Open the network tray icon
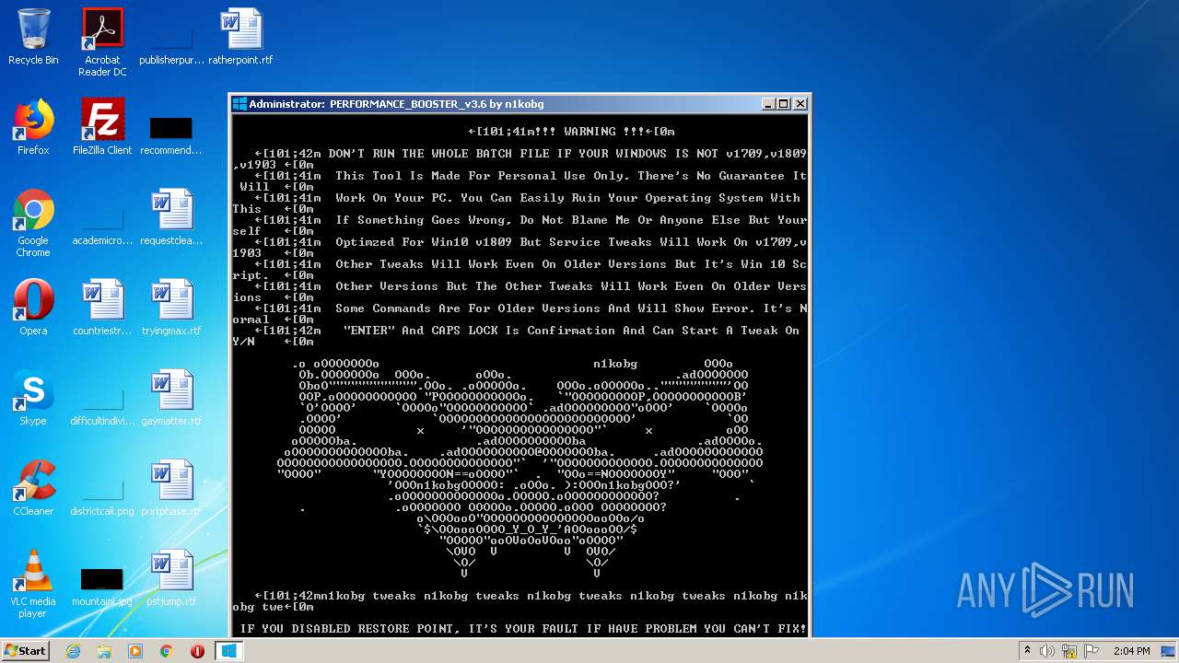This screenshot has width=1179, height=663. [x=1070, y=651]
